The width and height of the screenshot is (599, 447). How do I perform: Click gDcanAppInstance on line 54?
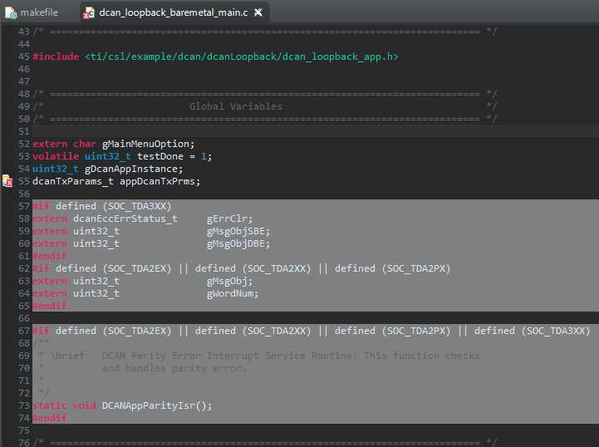tap(131, 169)
